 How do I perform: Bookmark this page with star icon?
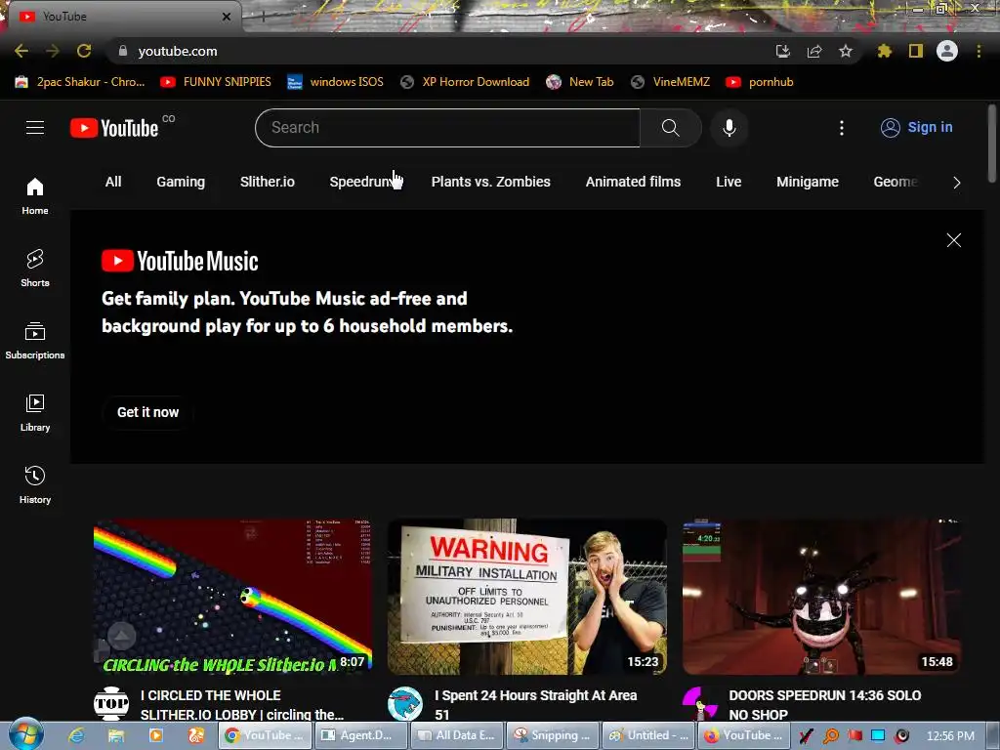845,51
